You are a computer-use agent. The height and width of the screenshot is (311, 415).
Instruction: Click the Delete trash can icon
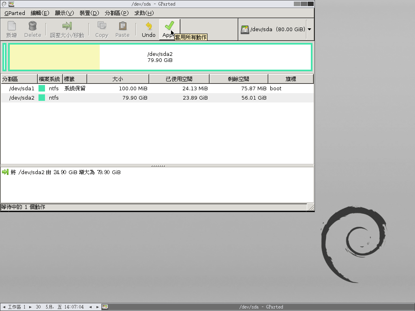click(32, 26)
